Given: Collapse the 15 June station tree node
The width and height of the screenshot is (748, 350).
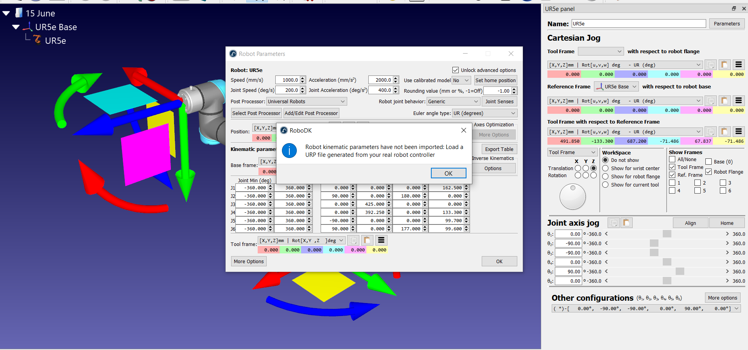Looking at the screenshot, I should tap(6, 13).
